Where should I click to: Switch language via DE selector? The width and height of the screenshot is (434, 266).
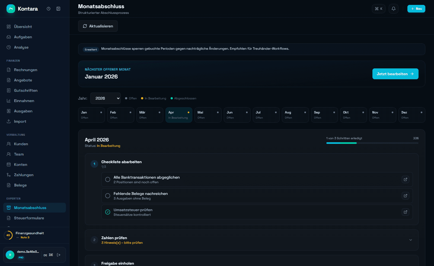click(x=48, y=255)
